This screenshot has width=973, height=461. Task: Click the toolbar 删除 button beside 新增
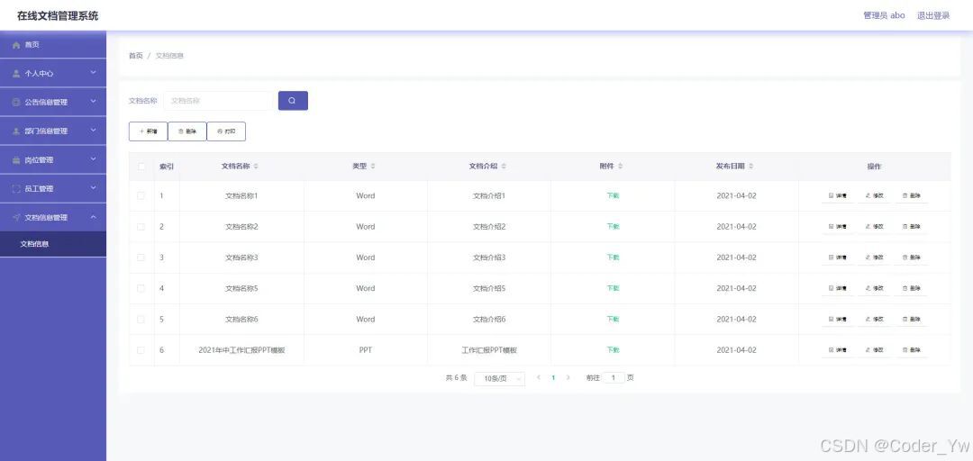186,131
